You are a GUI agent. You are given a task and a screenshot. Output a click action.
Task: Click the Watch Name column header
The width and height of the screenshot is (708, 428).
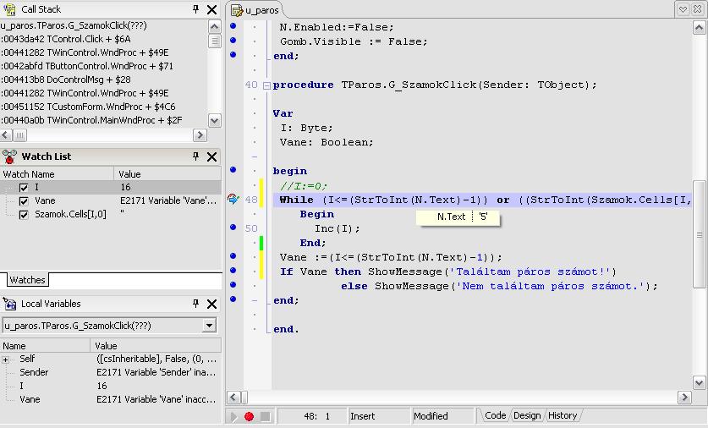pyautogui.click(x=57, y=173)
